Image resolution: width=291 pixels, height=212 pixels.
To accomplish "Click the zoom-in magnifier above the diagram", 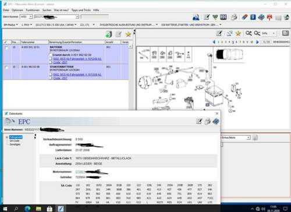I will pyautogui.click(x=249, y=33).
